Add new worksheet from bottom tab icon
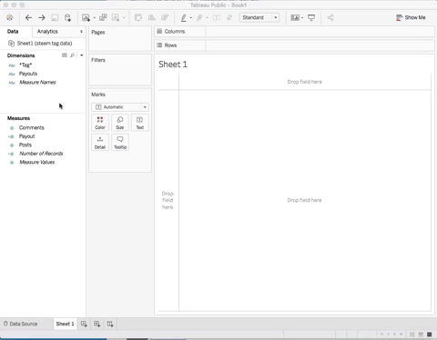This screenshot has height=340, width=437. (x=84, y=324)
